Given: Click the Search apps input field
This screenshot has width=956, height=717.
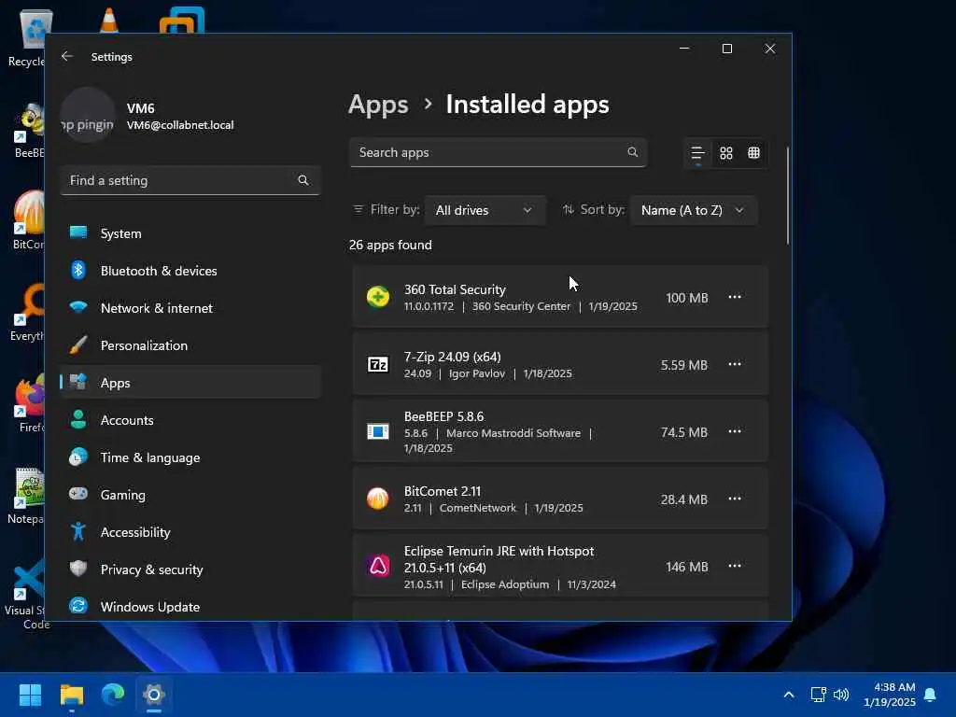Looking at the screenshot, I should tap(499, 152).
